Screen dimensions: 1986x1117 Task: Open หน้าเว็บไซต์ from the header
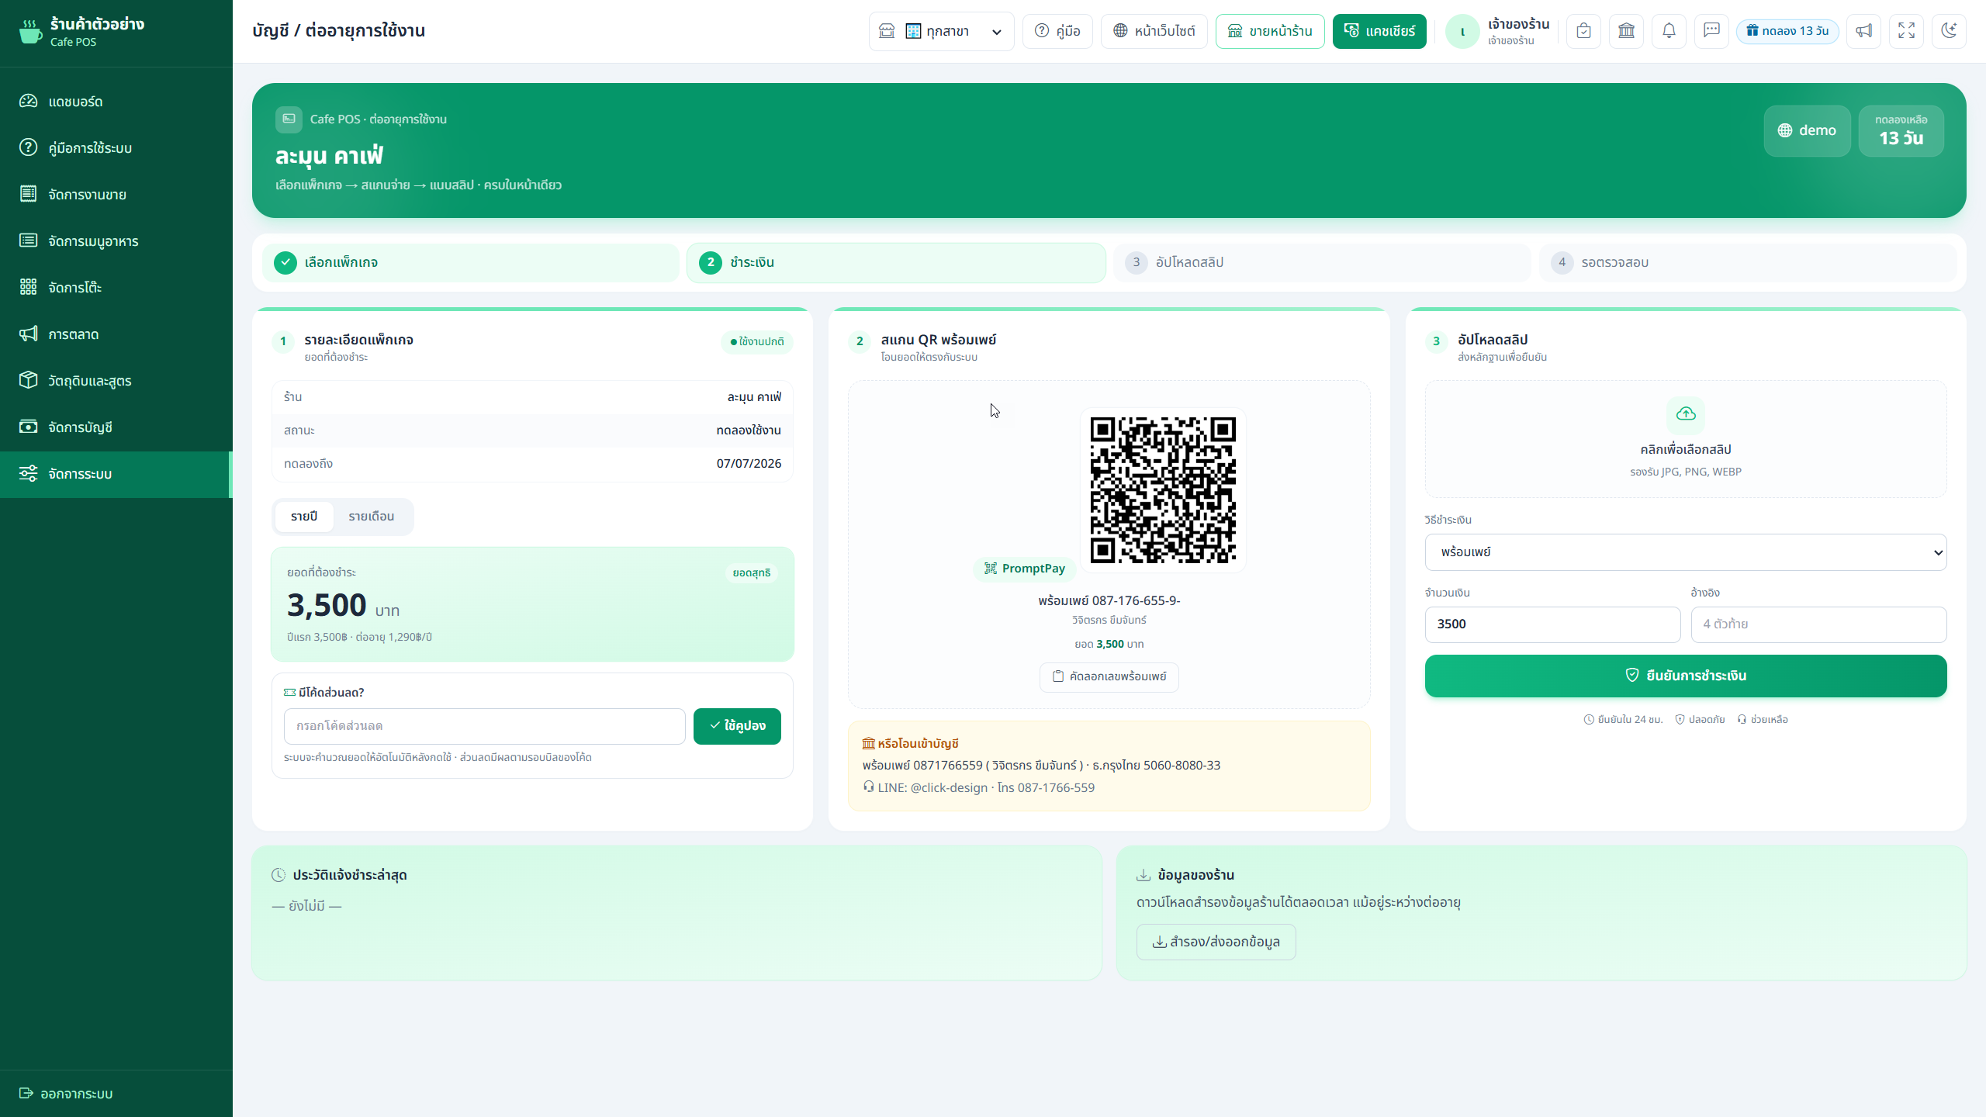tap(1154, 32)
